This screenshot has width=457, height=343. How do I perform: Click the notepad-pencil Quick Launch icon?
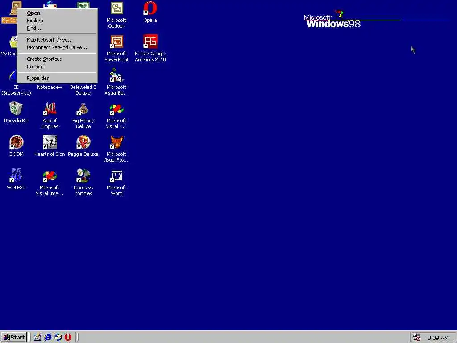pos(37,338)
